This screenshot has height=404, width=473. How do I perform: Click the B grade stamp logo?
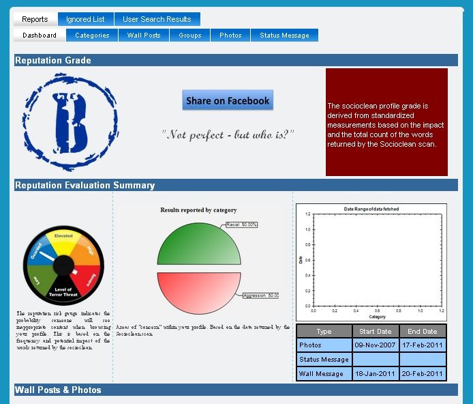[x=70, y=121]
